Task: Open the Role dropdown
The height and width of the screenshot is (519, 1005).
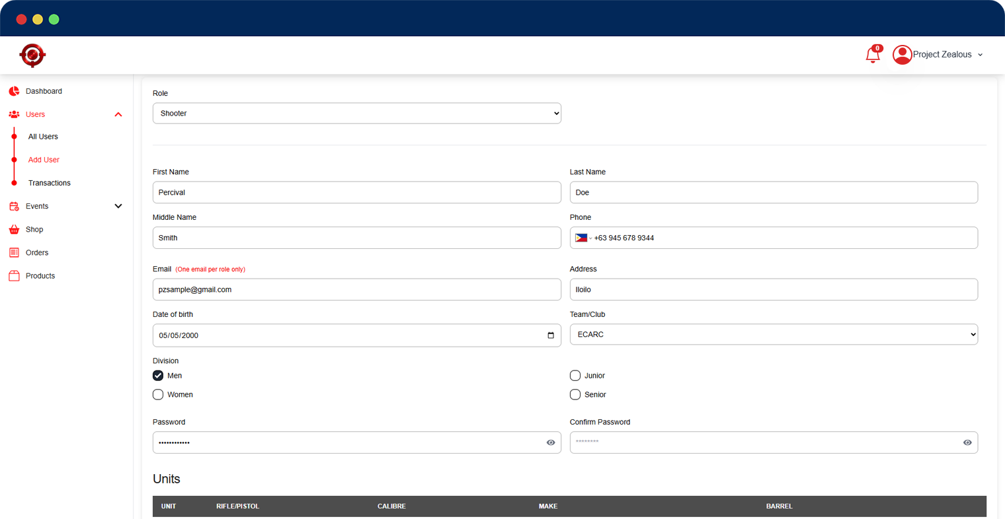Action: point(357,113)
